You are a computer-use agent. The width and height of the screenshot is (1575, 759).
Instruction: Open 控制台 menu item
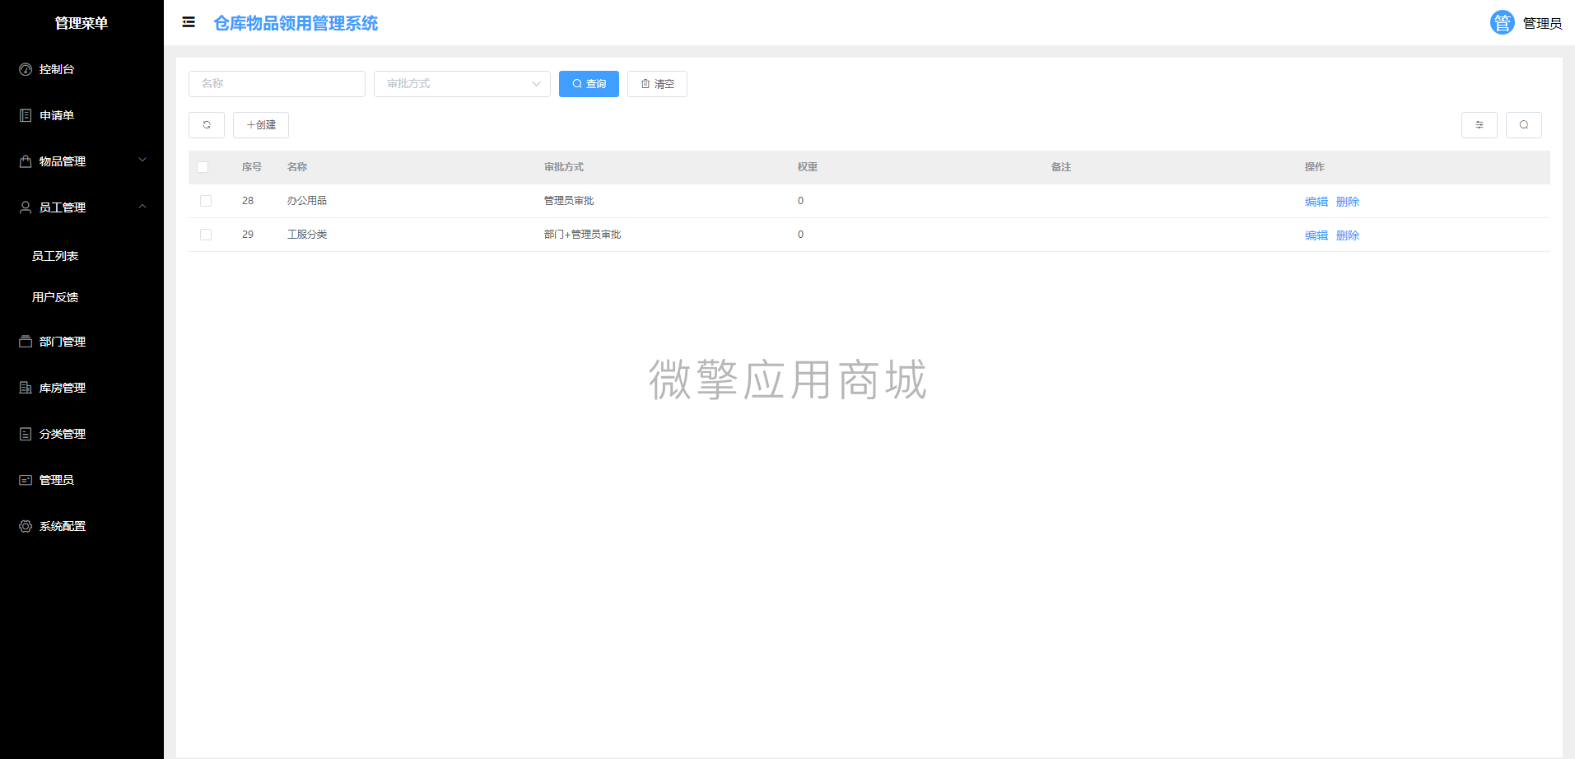click(x=82, y=69)
